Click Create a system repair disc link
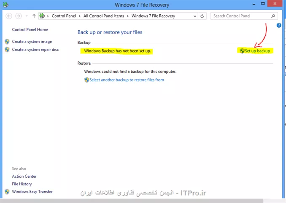Screen dimensions: 286x203 (x=35, y=50)
